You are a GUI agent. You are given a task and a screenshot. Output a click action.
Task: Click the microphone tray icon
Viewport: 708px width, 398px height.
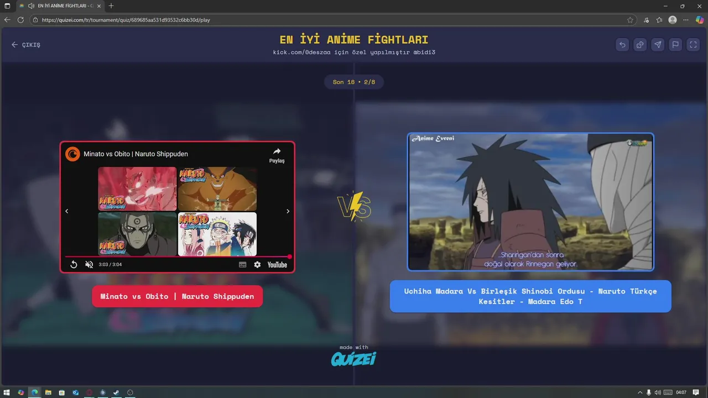(648, 392)
